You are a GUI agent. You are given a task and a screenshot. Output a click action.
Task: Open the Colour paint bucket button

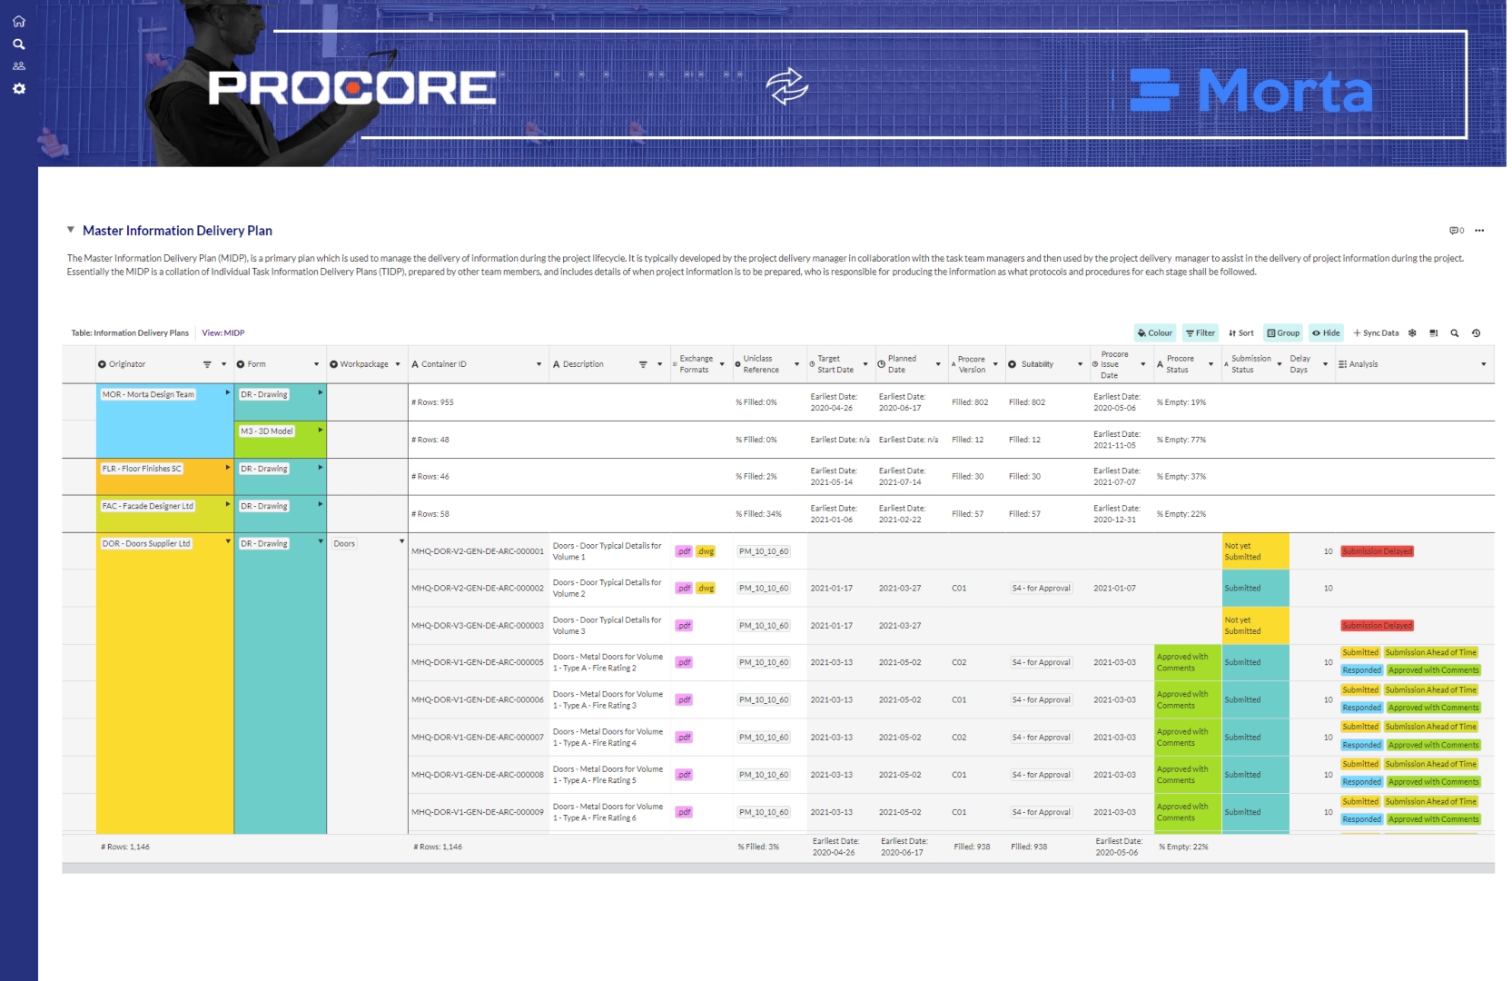point(1155,333)
